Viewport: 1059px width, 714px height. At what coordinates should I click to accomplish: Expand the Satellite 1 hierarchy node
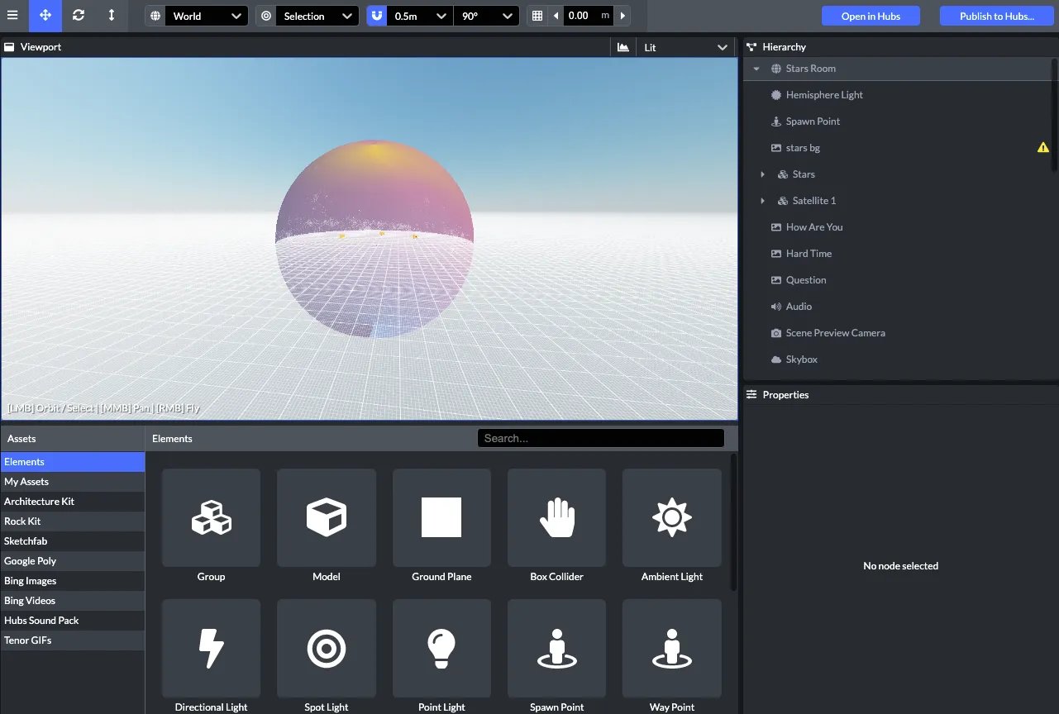762,201
